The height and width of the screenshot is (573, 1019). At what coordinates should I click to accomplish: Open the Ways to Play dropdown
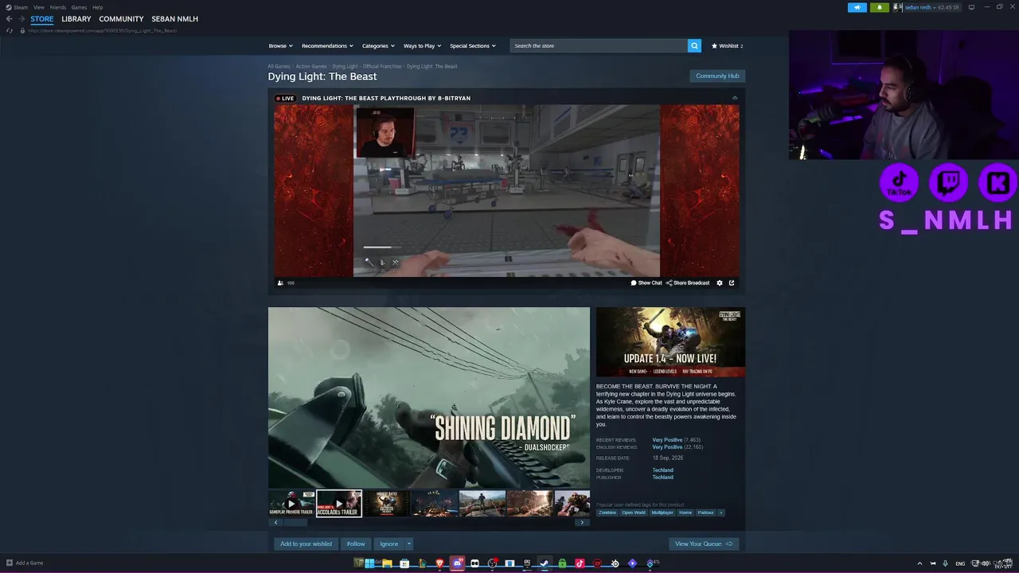(422, 46)
